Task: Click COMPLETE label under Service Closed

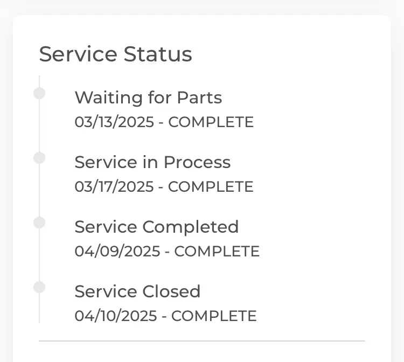Action: coord(214,316)
